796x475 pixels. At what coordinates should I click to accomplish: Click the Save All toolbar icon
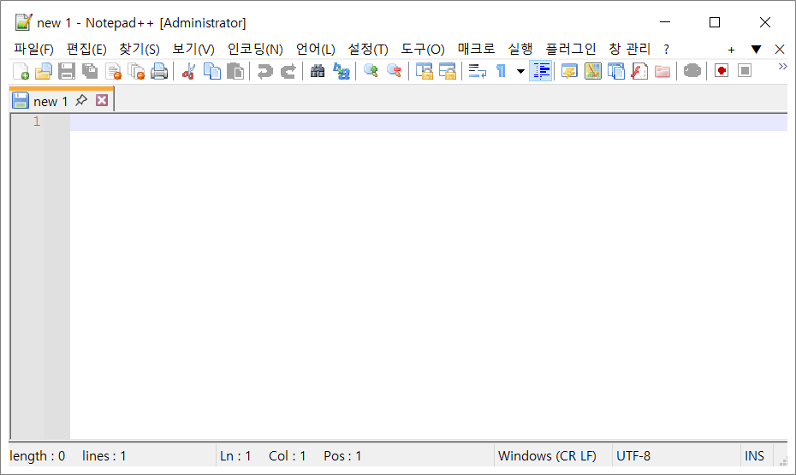coord(90,71)
